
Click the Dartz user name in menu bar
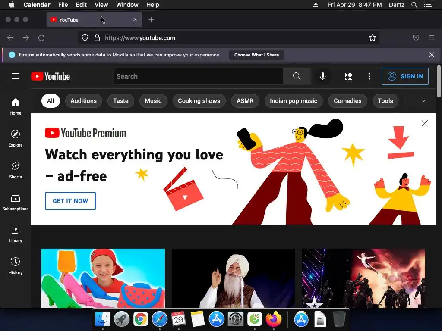pyautogui.click(x=396, y=5)
